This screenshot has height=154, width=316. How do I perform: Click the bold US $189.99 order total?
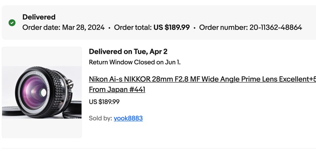tap(171, 28)
